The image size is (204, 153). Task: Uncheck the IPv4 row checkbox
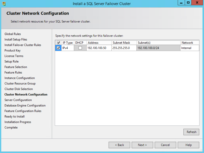pos(58,48)
